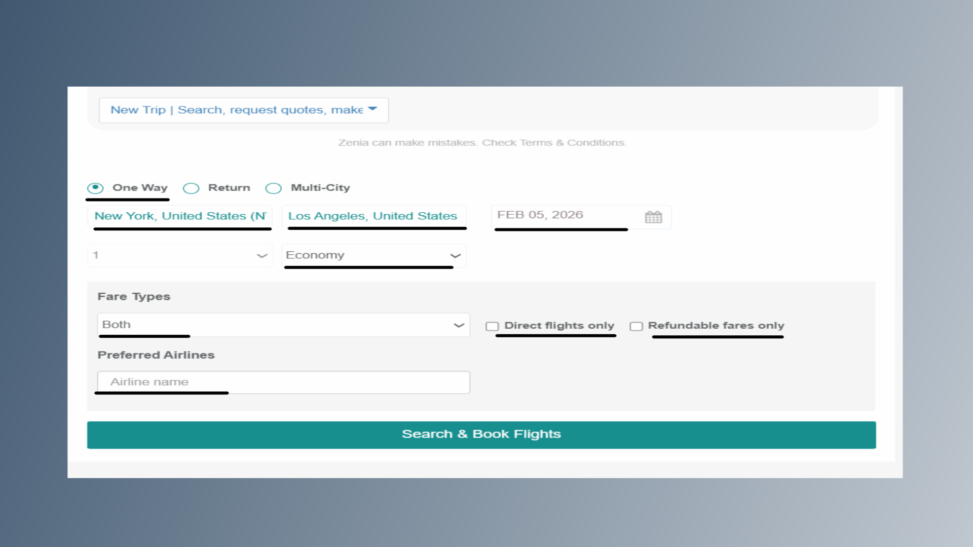Enable Direct flights only checkbox
Image resolution: width=973 pixels, height=547 pixels.
(492, 326)
